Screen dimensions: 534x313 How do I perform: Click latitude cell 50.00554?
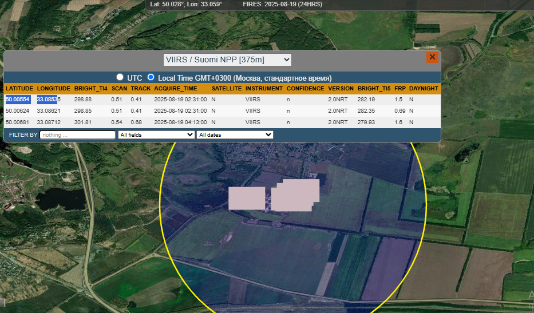click(x=18, y=100)
